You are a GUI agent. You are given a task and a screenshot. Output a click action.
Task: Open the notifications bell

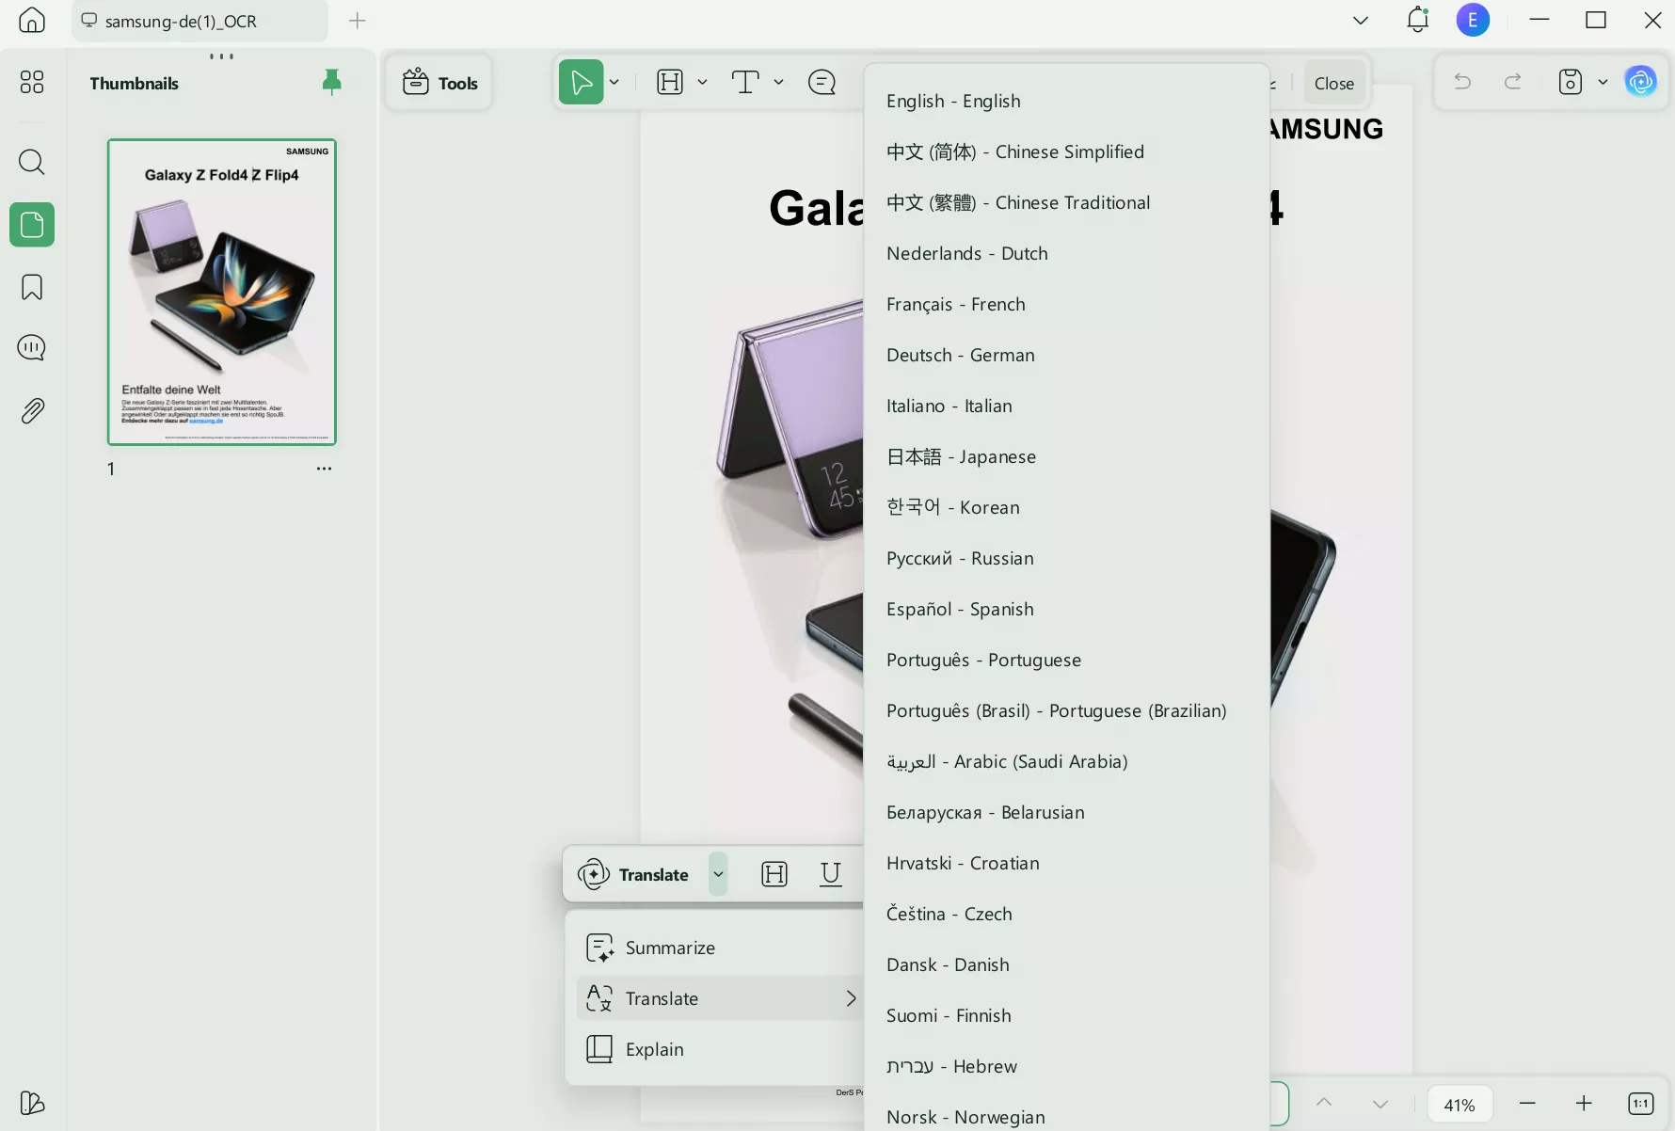click(x=1417, y=20)
